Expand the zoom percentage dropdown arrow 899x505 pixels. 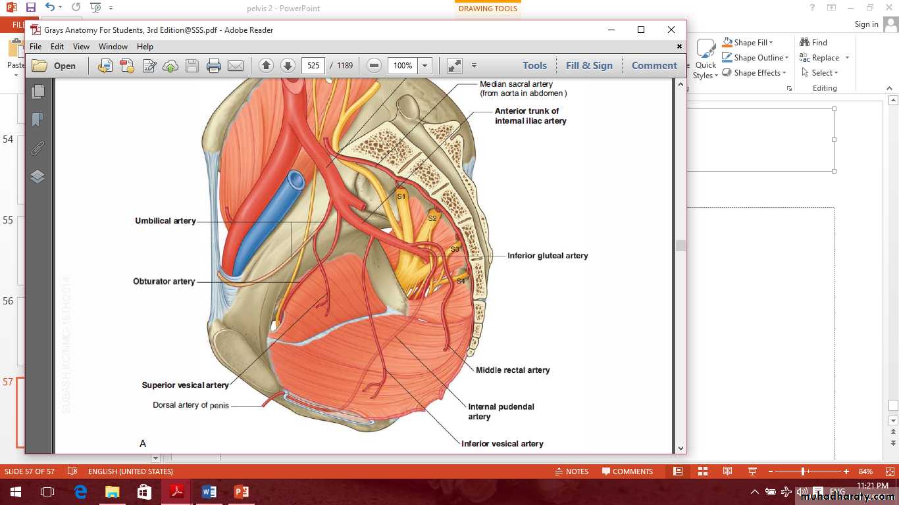click(x=425, y=66)
